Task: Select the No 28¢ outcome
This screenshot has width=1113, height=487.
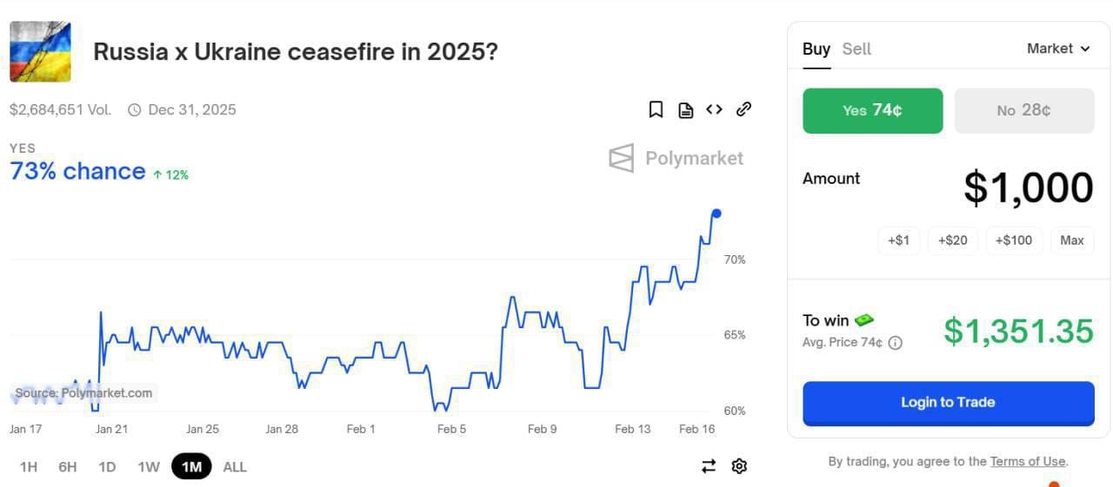Action: click(x=1023, y=110)
